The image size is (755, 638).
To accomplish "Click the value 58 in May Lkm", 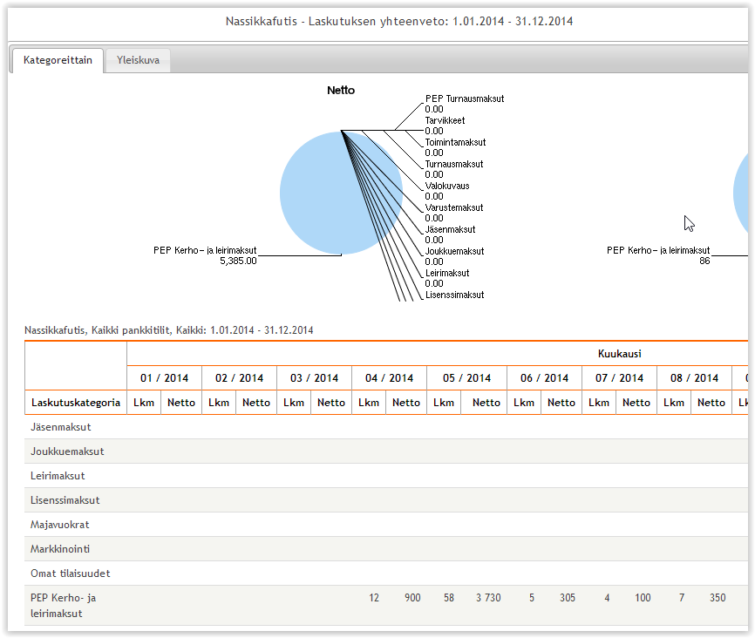I will pyautogui.click(x=449, y=598).
